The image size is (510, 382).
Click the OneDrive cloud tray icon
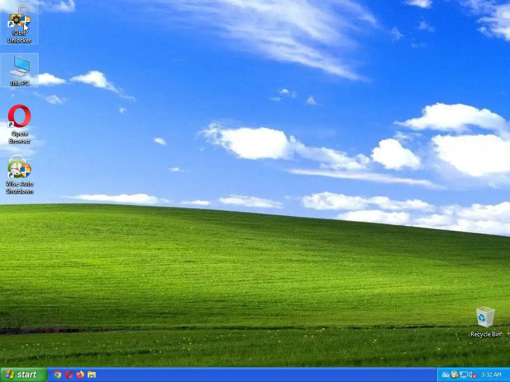pyautogui.click(x=445, y=375)
